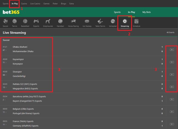Switch to Poker in the top bar
The image size is (178, 129).
(x=55, y=4)
